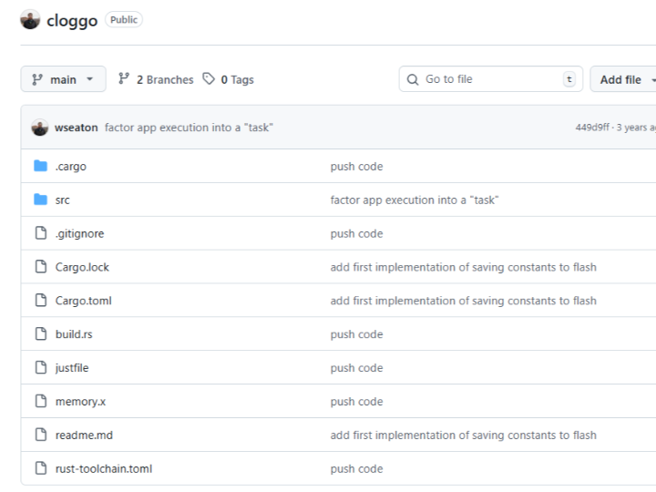Click the src folder icon
This screenshot has height=492, width=656.
40,200
